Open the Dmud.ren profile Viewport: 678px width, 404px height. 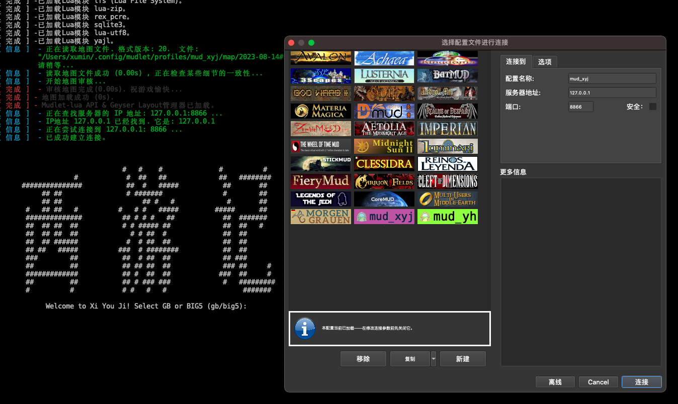[x=384, y=111]
